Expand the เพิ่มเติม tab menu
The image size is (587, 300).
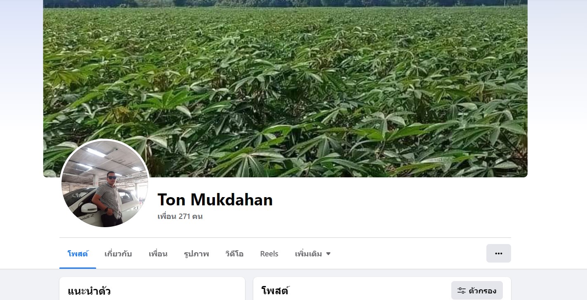click(x=313, y=254)
